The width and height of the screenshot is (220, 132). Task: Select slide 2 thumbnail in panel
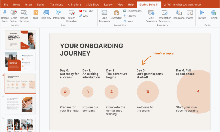(20, 62)
